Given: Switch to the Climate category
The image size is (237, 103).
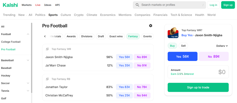Looking at the screenshot, I should point(92,15).
